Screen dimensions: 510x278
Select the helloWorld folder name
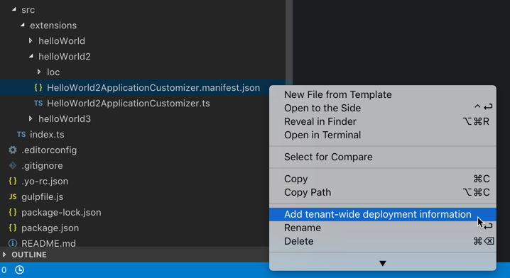[x=62, y=41]
